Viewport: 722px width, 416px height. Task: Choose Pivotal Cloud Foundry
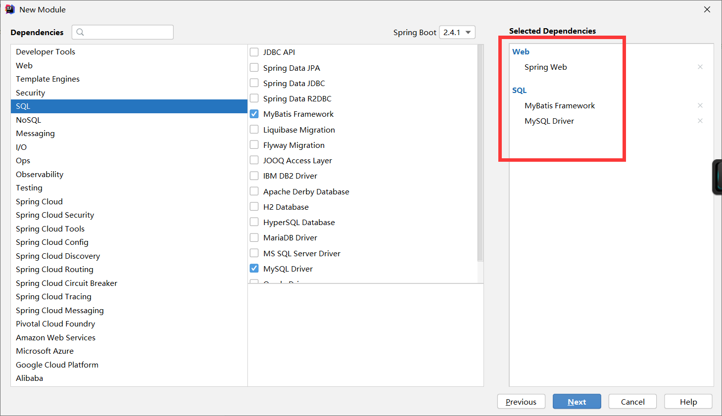[129, 324]
